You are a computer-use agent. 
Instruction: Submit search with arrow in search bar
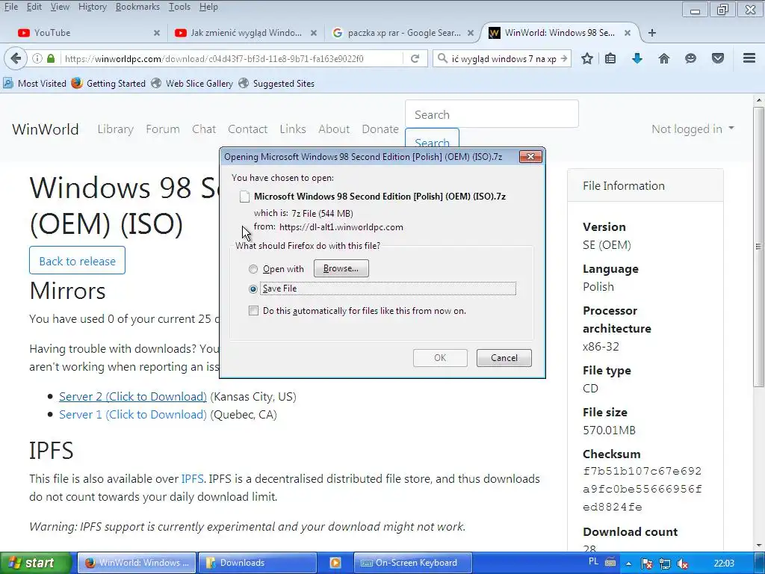pos(564,58)
